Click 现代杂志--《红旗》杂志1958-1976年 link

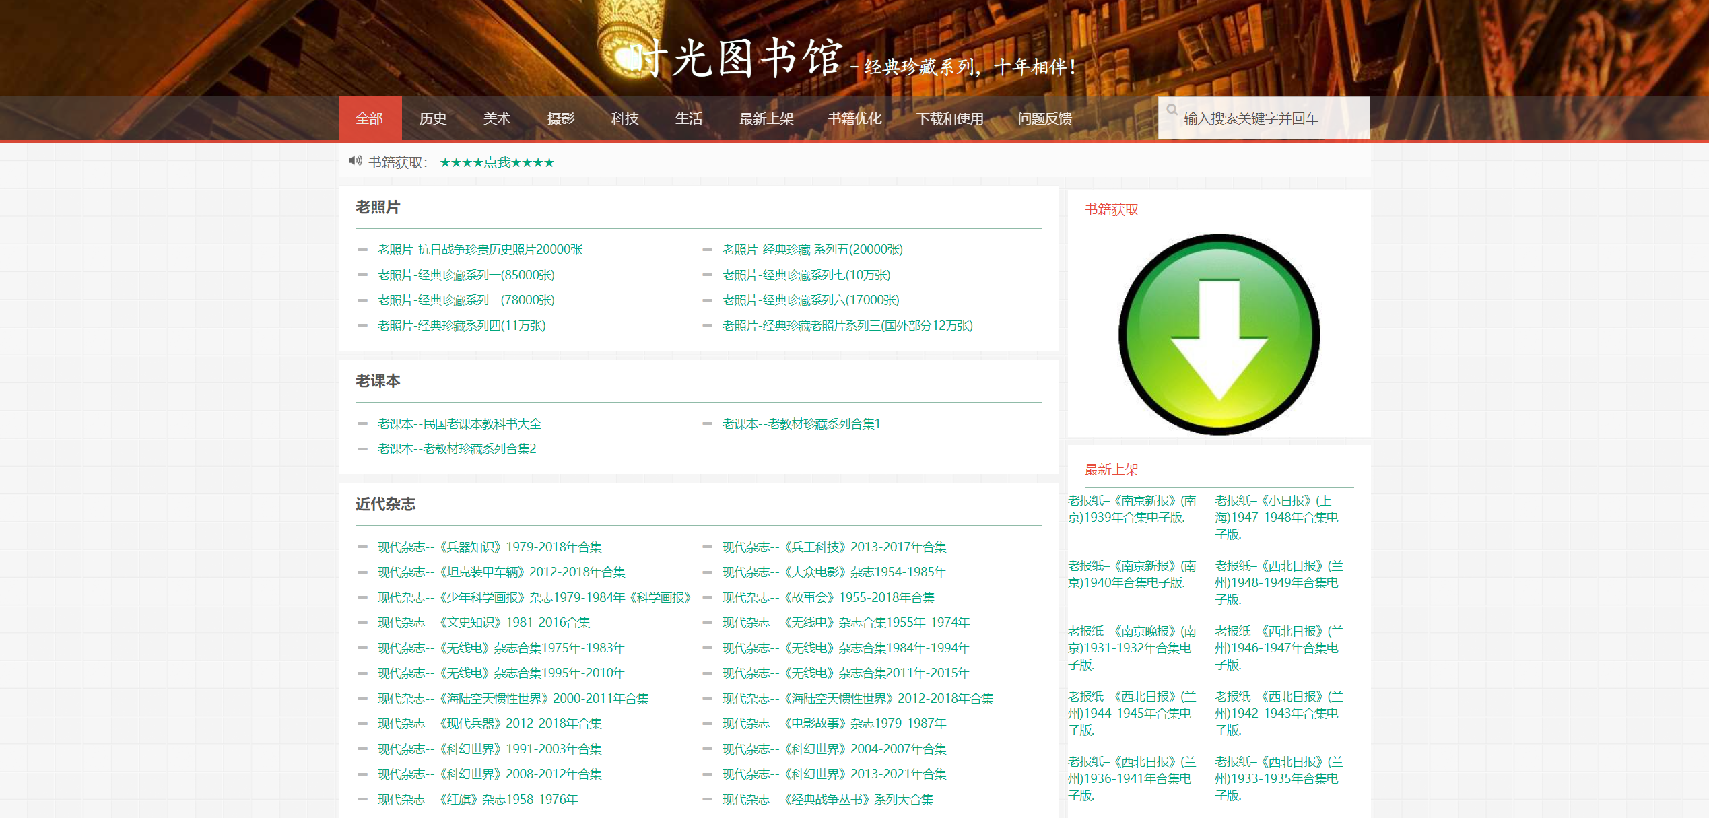[477, 799]
